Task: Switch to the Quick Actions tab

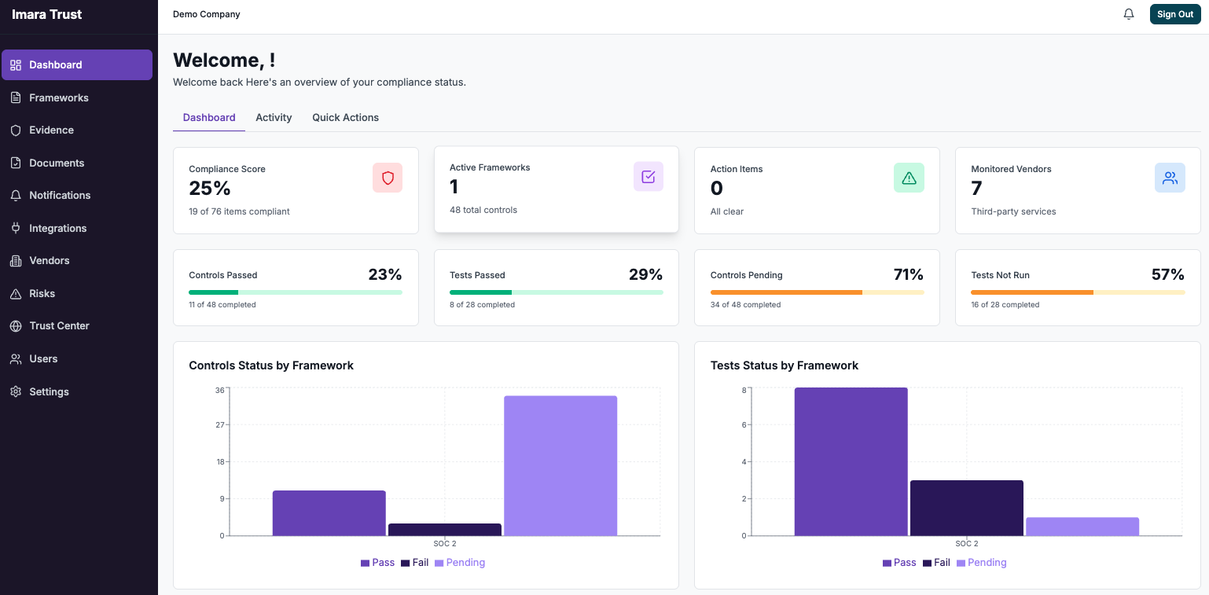Action: [345, 117]
